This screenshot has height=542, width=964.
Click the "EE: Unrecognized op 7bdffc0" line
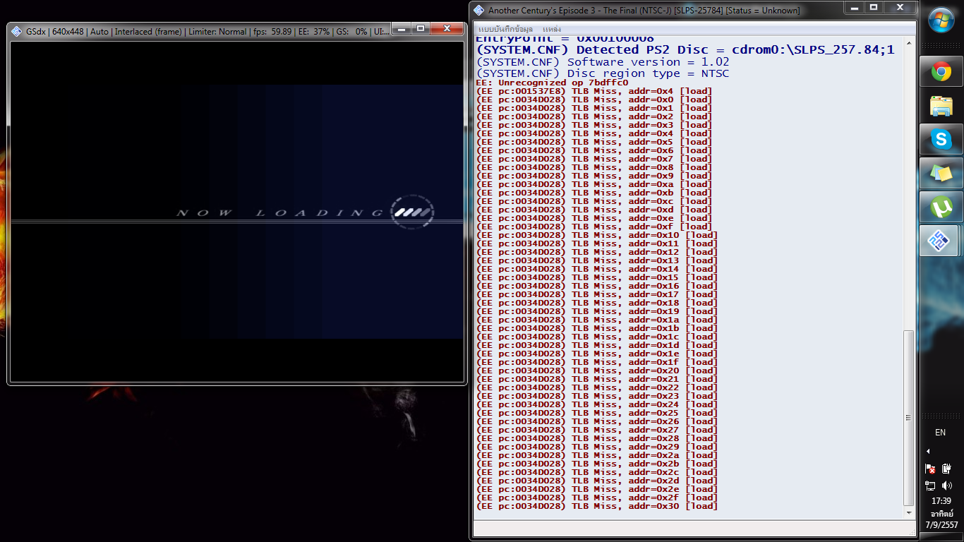(552, 83)
